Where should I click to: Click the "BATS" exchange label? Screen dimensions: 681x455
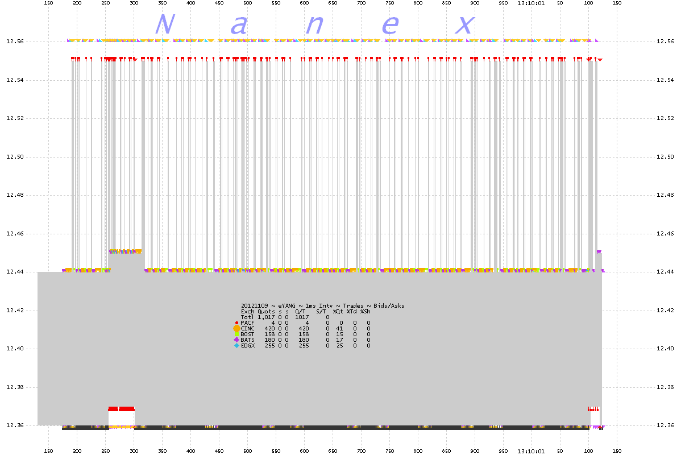click(247, 340)
